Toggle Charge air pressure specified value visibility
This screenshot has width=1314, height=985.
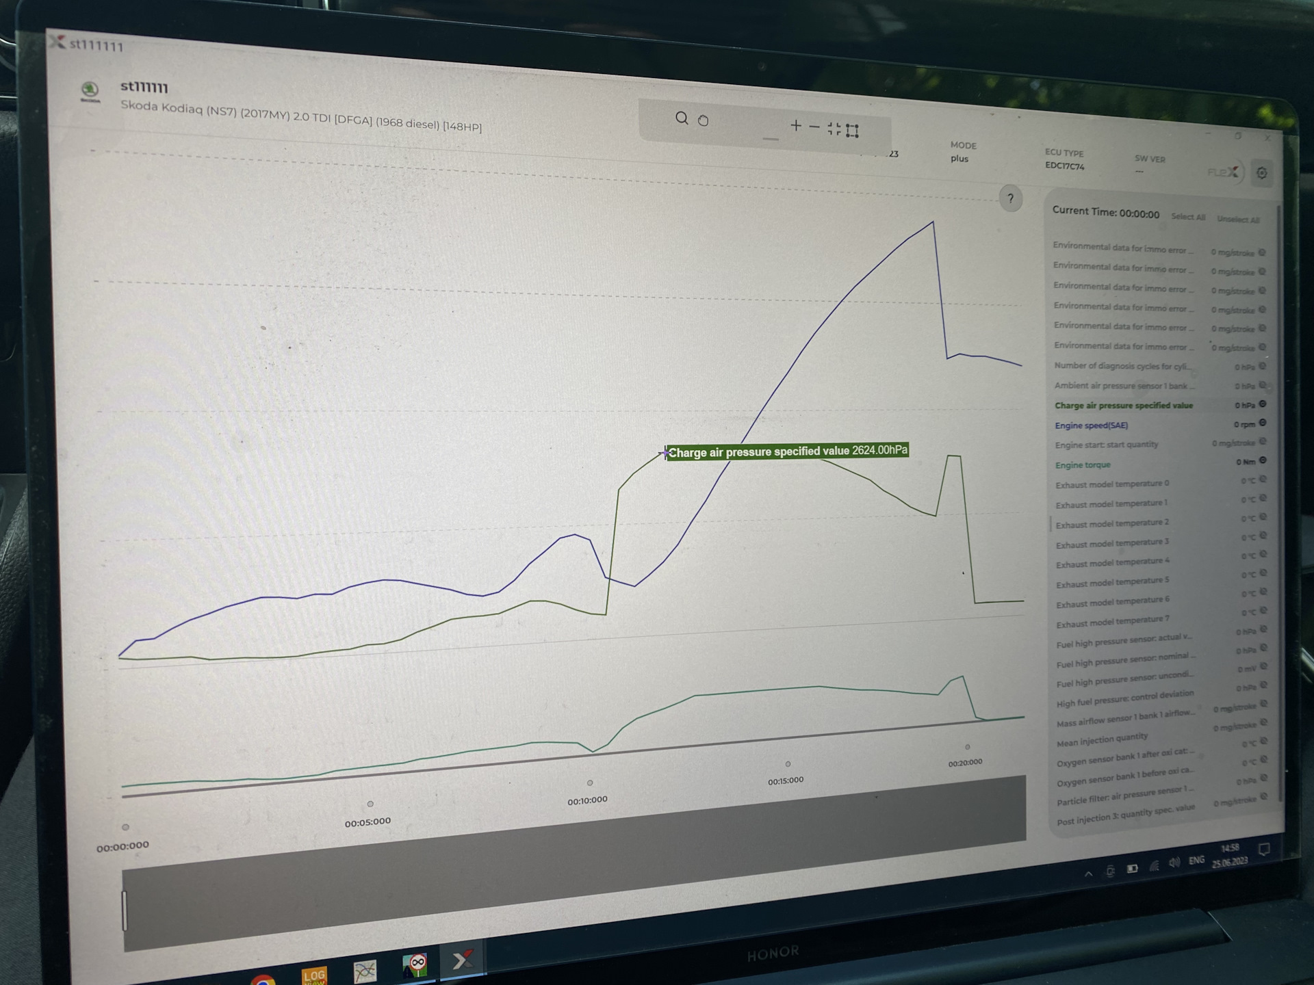click(x=1262, y=404)
